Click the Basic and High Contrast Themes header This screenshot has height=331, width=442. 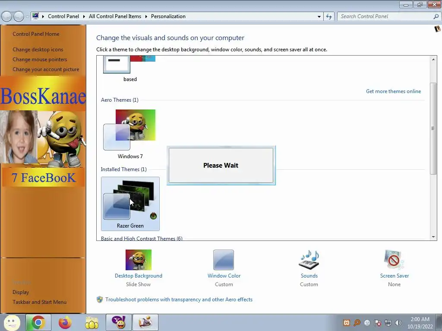142,238
